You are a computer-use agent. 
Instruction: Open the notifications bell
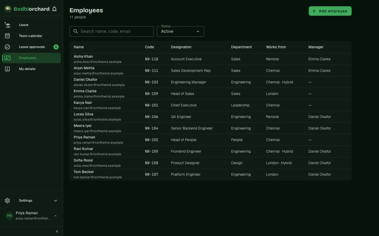54,9
